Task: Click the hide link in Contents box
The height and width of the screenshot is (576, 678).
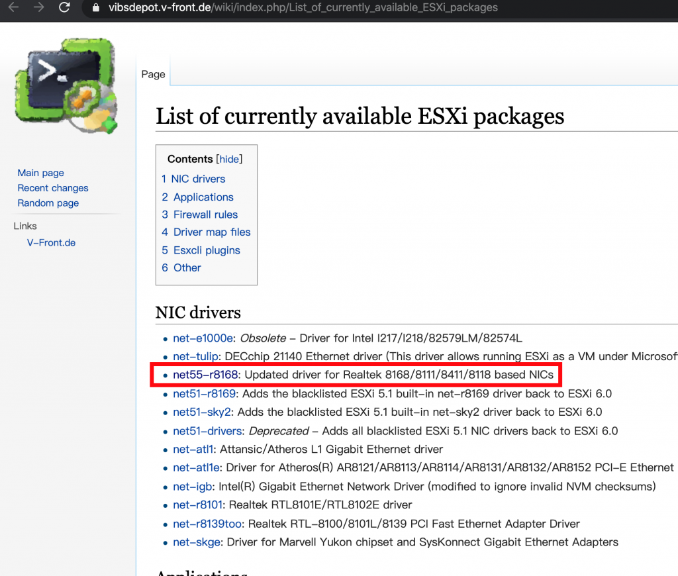Action: (x=229, y=159)
